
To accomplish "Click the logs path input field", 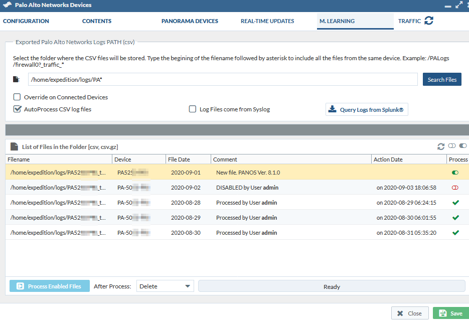I will pyautogui.click(x=223, y=79).
